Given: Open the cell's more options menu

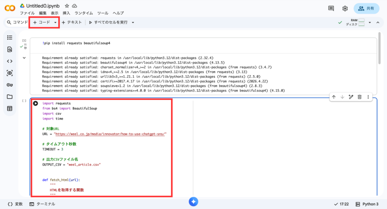Looking at the screenshot, I should click(x=368, y=97).
